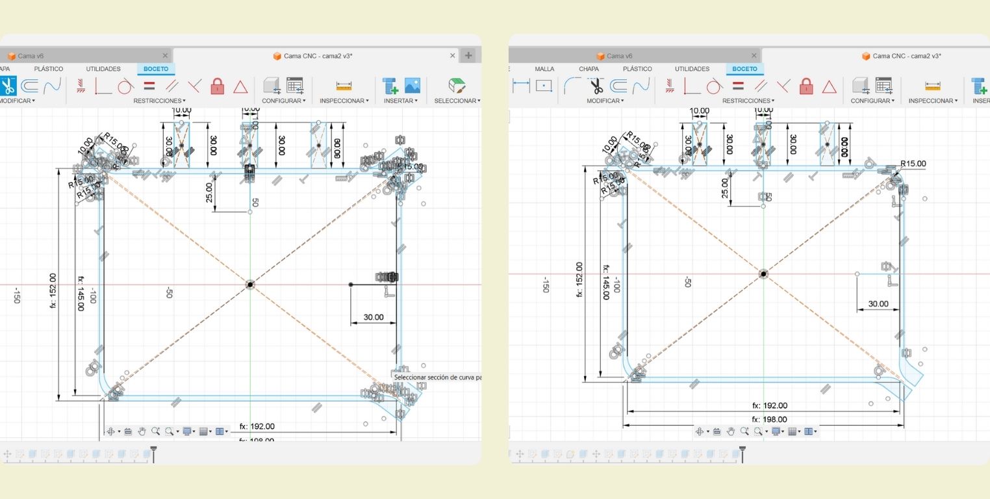Close Cama CNC - cama2 v3 tab in left screenshot
Viewport: 990px width, 499px height.
(x=453, y=56)
